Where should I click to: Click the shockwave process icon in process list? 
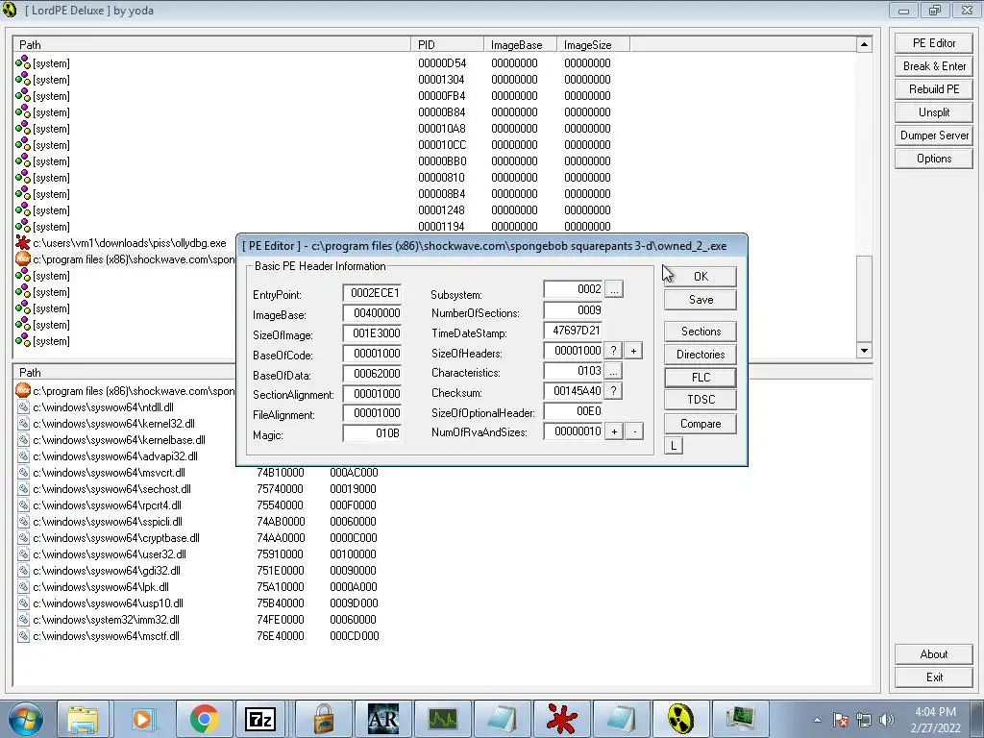[23, 259]
